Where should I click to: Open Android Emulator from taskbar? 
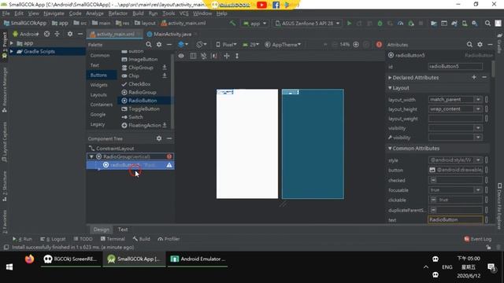click(198, 259)
